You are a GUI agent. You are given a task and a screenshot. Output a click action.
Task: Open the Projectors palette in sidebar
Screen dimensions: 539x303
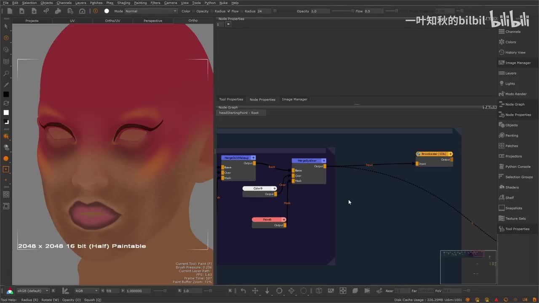[x=513, y=156]
